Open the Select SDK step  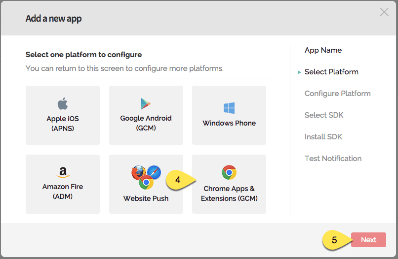(324, 115)
